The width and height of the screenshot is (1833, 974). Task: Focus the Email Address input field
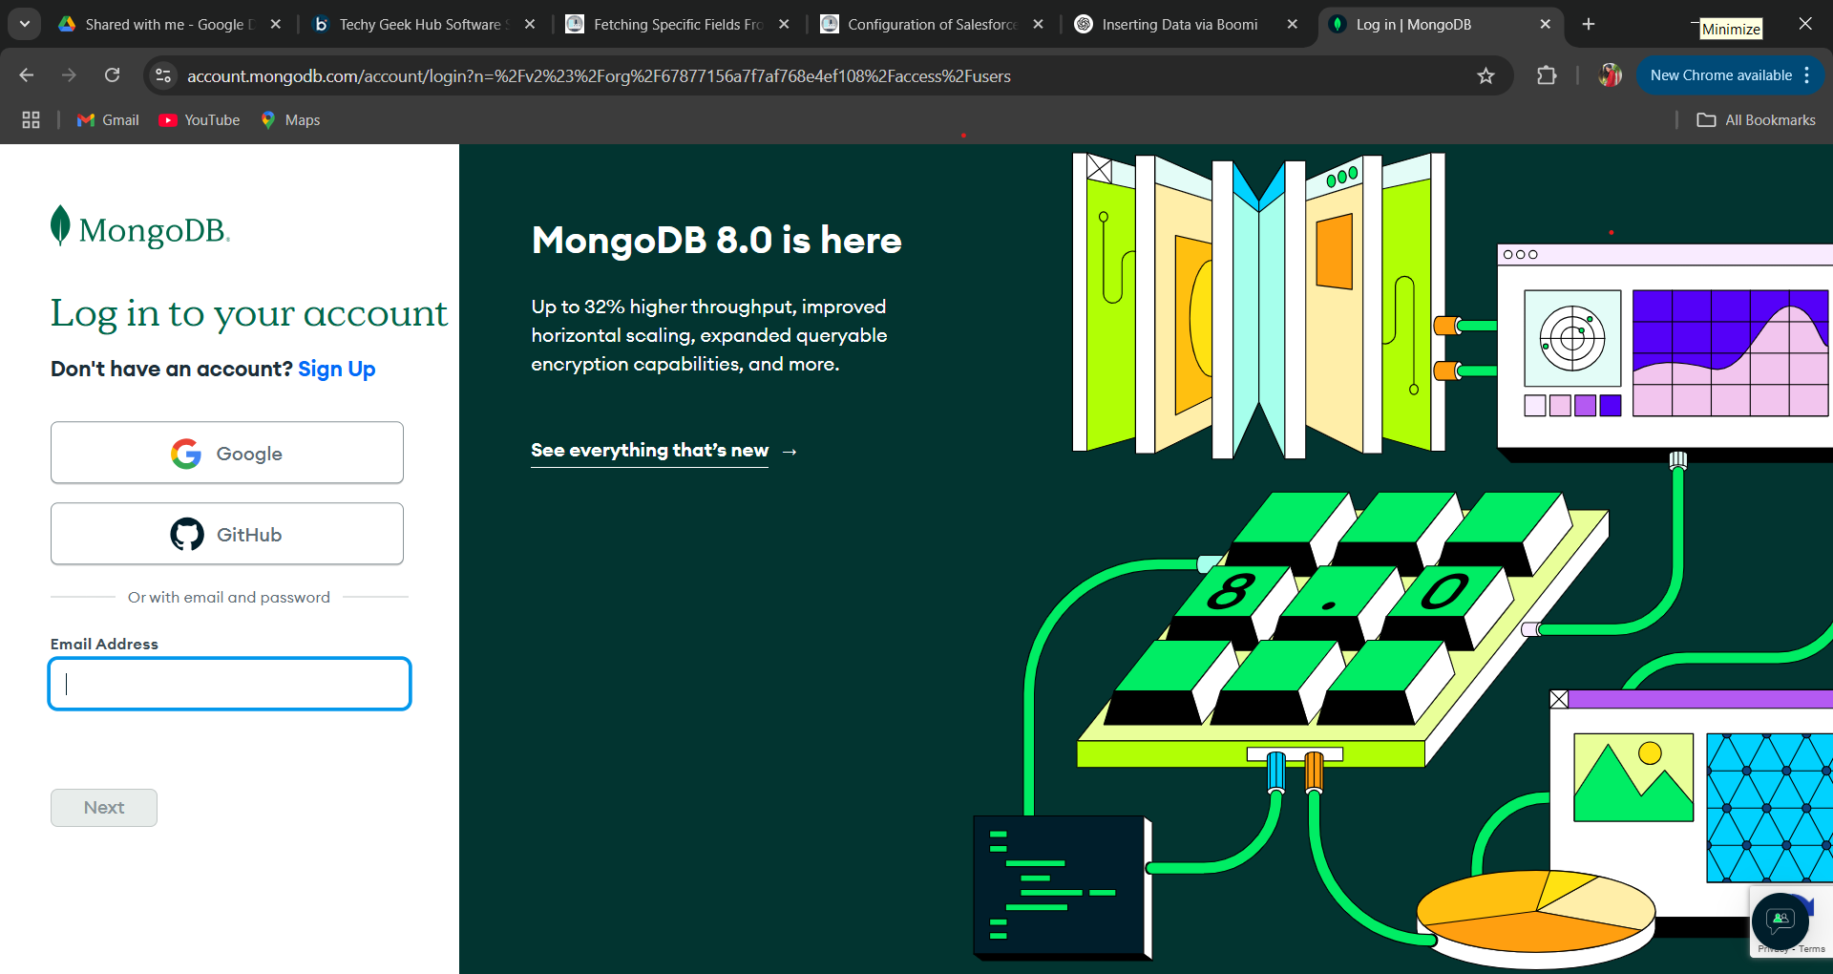pyautogui.click(x=229, y=684)
